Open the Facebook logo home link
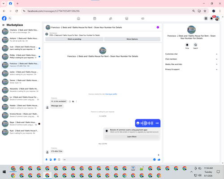Screen dimensions: 224x179 pos(4,18)
